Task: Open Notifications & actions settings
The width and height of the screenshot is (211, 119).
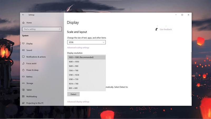Action: point(36,57)
